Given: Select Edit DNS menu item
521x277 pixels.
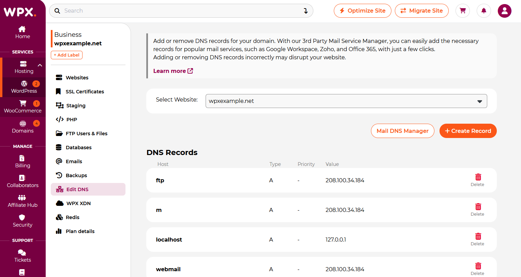Looking at the screenshot, I should [88, 189].
